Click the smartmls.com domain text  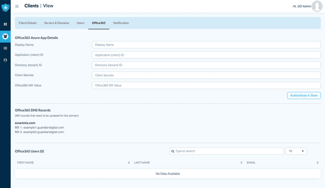tap(25, 123)
